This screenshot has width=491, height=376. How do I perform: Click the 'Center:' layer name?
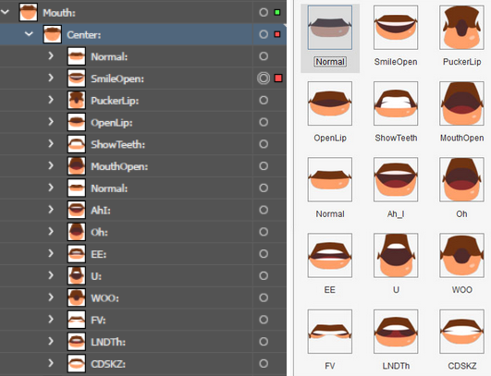84,35
